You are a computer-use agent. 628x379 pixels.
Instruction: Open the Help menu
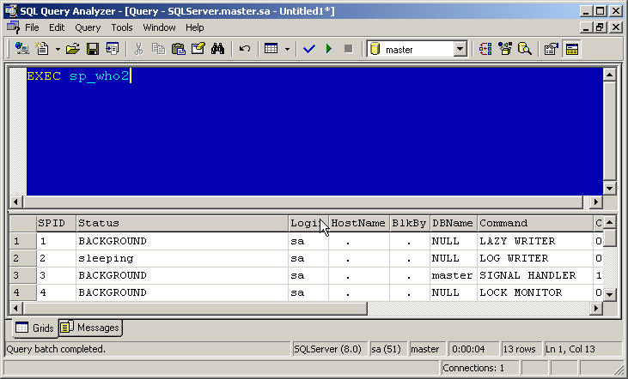point(195,27)
